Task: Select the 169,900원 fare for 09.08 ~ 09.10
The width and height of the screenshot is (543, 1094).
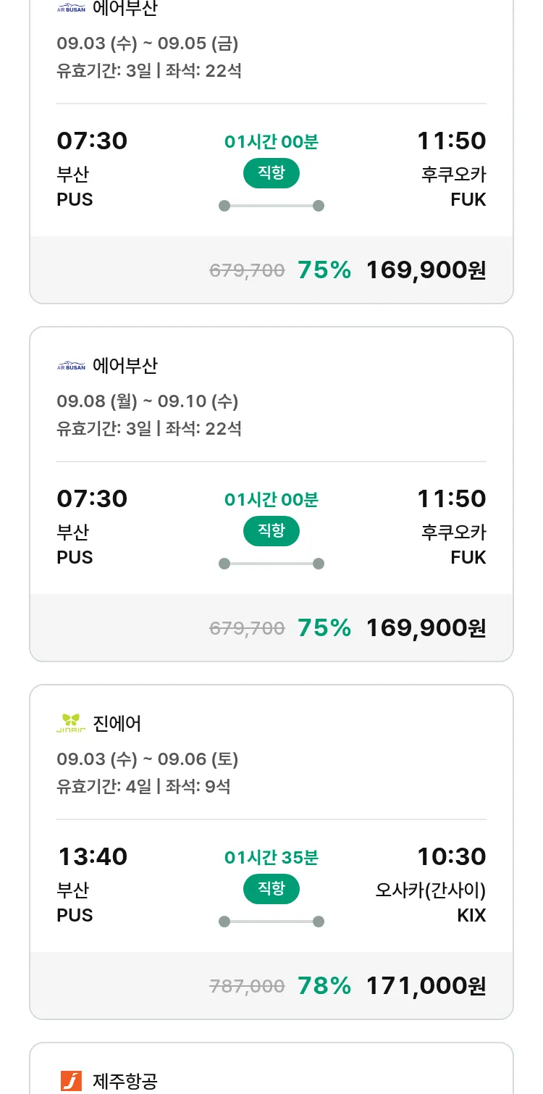Action: (426, 627)
